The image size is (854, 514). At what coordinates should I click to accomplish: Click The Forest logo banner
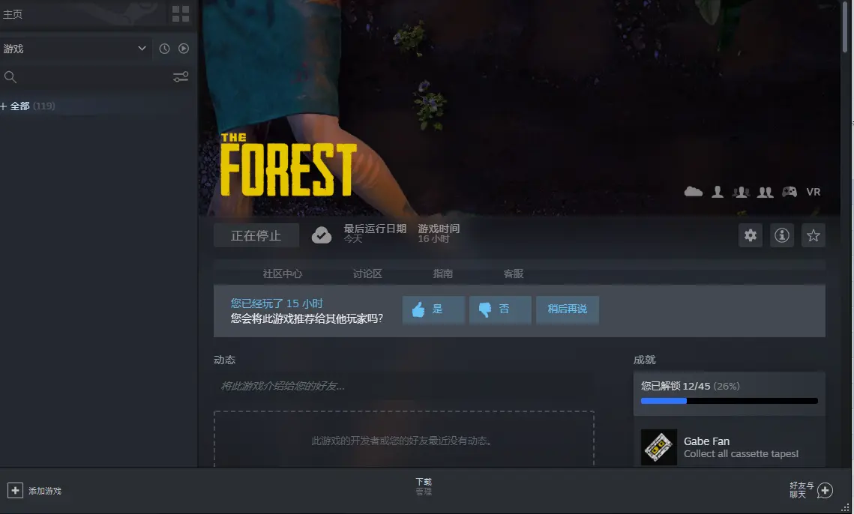[x=288, y=164]
